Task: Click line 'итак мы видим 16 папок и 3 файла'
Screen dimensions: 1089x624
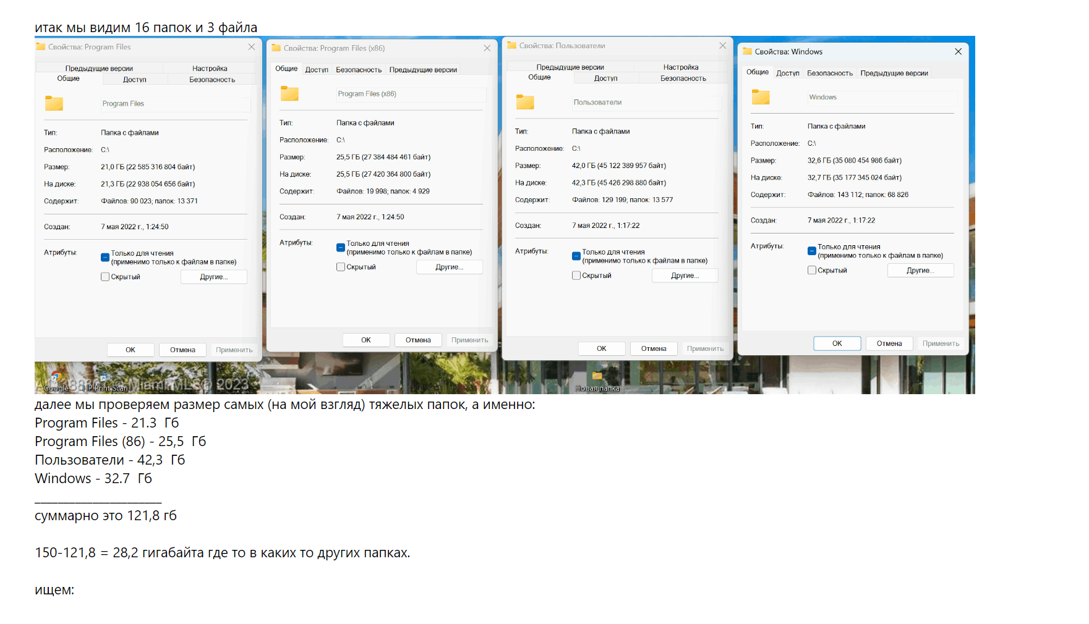Action: [x=146, y=28]
